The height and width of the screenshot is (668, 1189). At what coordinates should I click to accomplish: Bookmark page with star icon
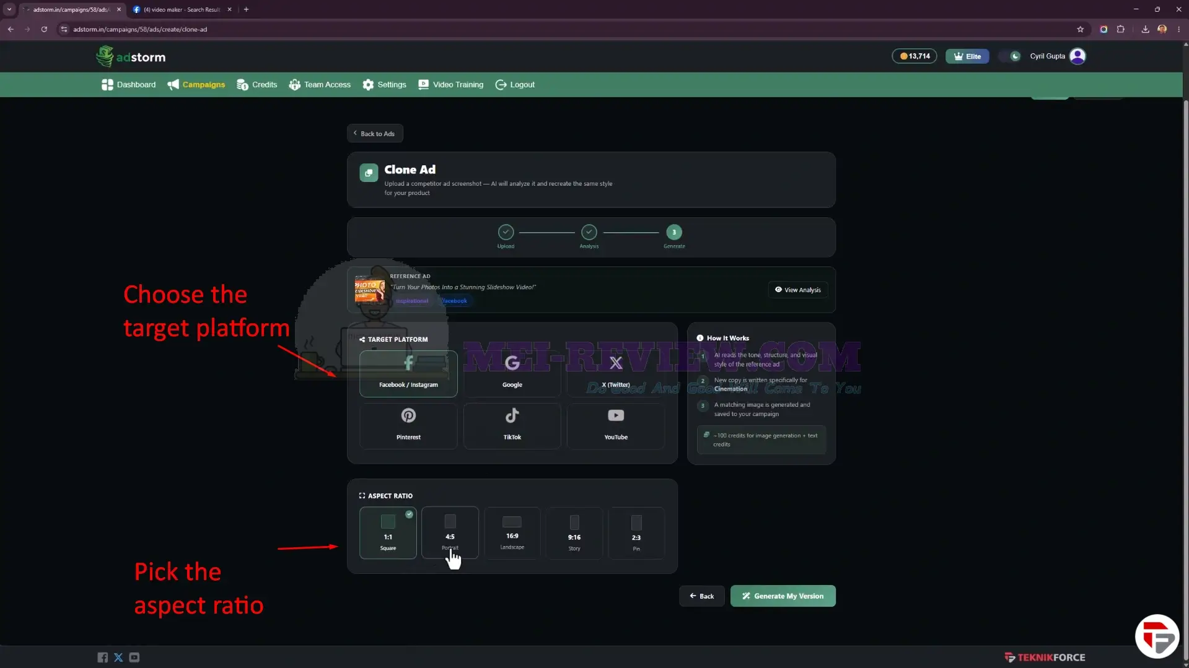[1080, 29]
